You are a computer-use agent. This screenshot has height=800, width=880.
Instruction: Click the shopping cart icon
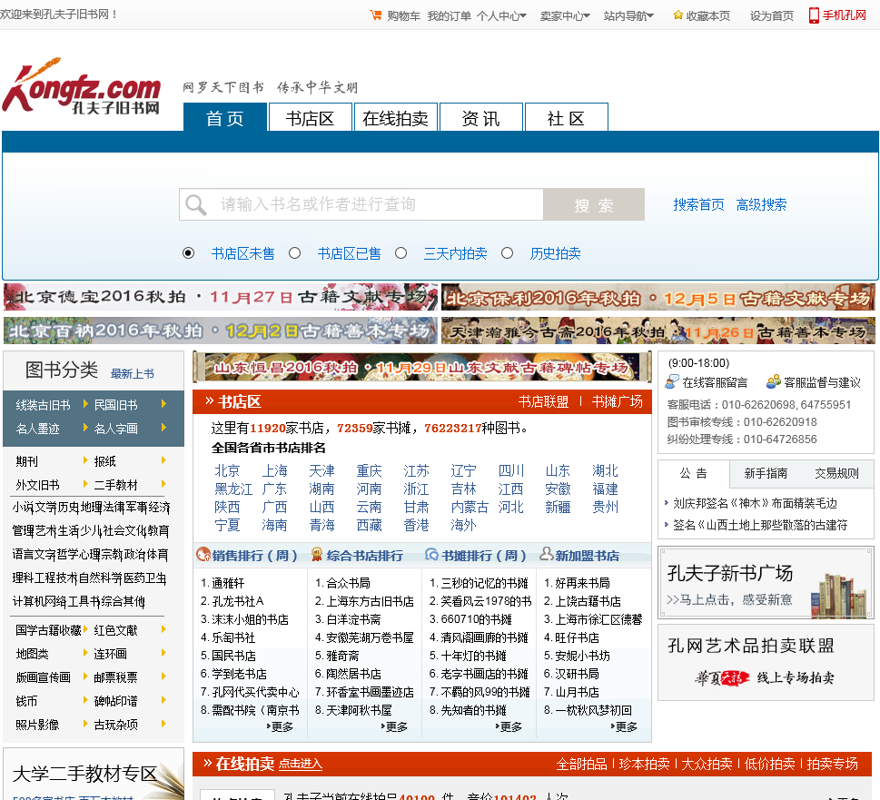pos(375,15)
